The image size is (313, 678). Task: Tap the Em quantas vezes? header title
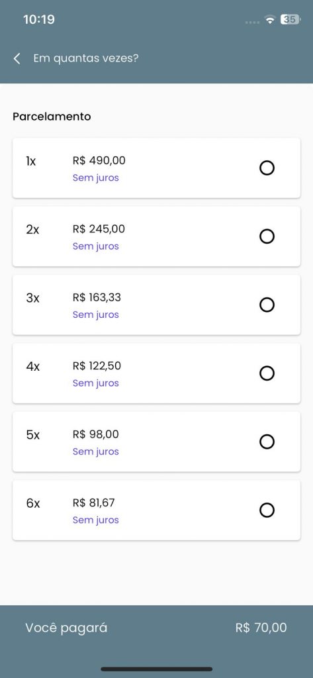click(x=86, y=58)
